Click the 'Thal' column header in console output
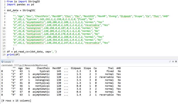Viewport: 178px width, 104px height. [x=111, y=68]
